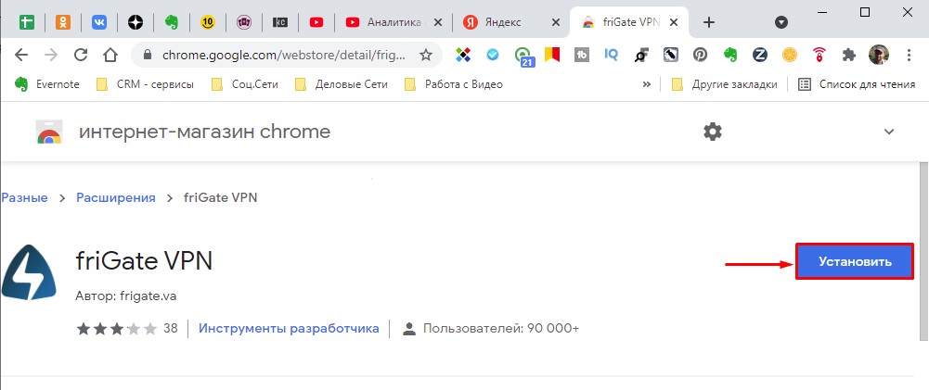Open 'Список для чтения' reading list
Image resolution: width=929 pixels, height=390 pixels.
857,84
